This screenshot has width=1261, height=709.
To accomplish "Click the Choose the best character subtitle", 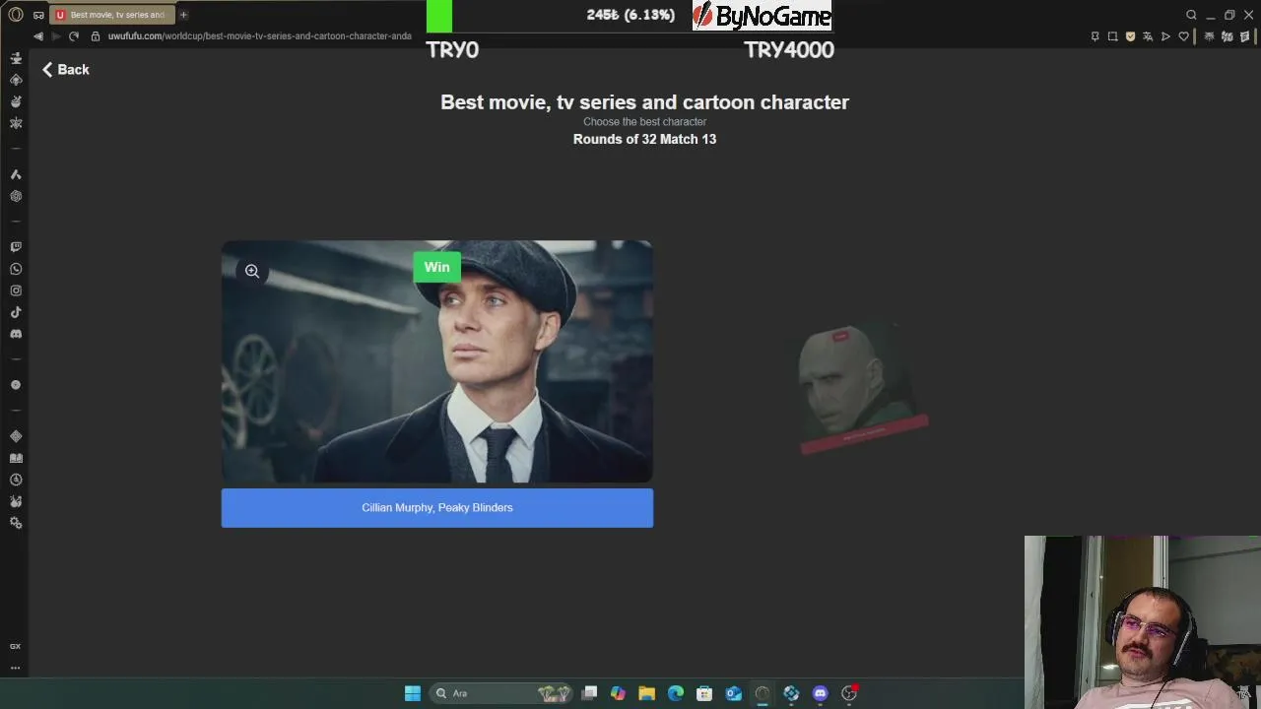I will pyautogui.click(x=644, y=122).
